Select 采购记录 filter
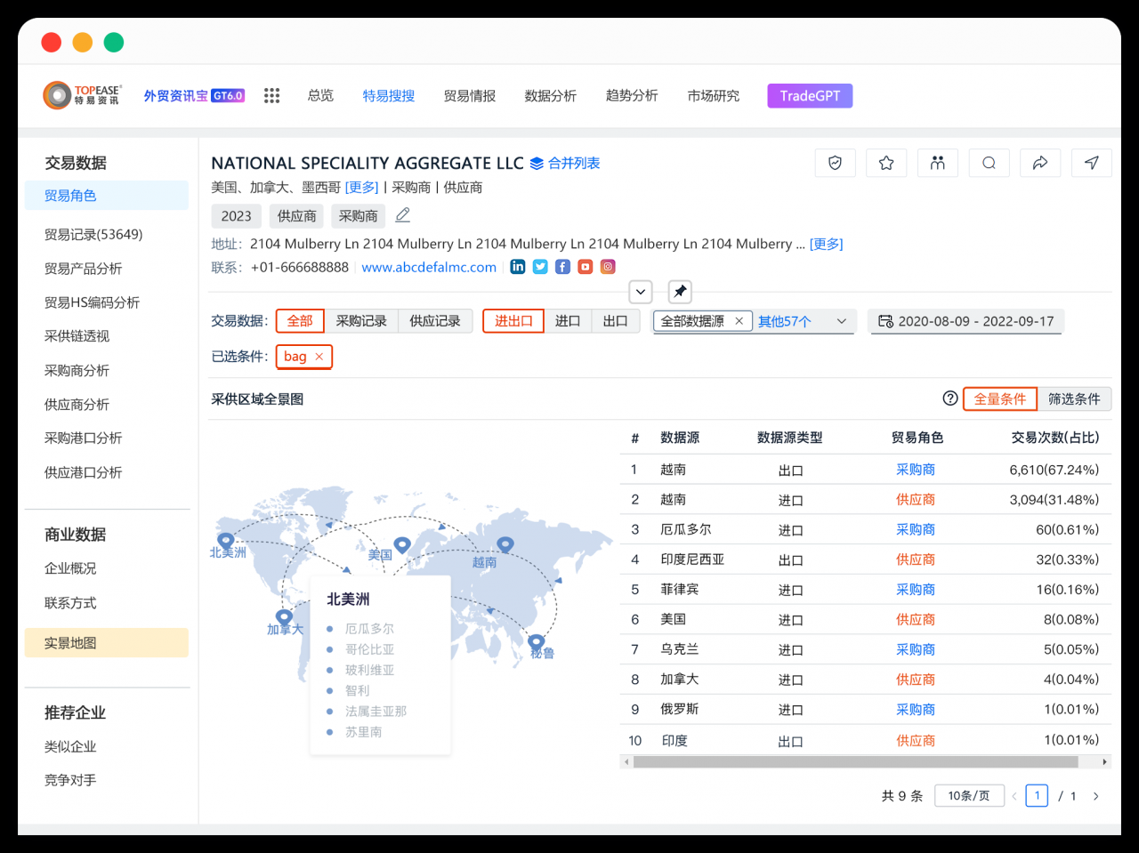Image resolution: width=1139 pixels, height=853 pixels. pos(361,321)
